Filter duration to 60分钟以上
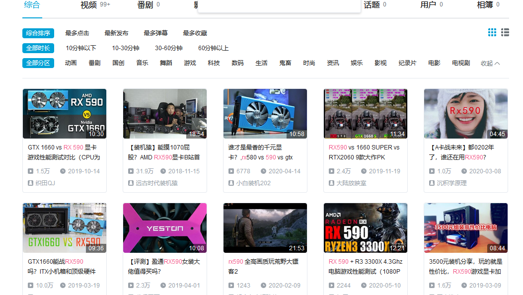Viewport: 523px width, 295px height. [x=213, y=48]
